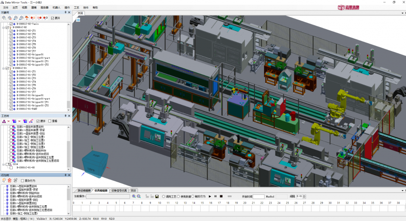The height and width of the screenshot is (221, 406).
Task: Stop the simulation with the square button
Action: [x=221, y=196]
